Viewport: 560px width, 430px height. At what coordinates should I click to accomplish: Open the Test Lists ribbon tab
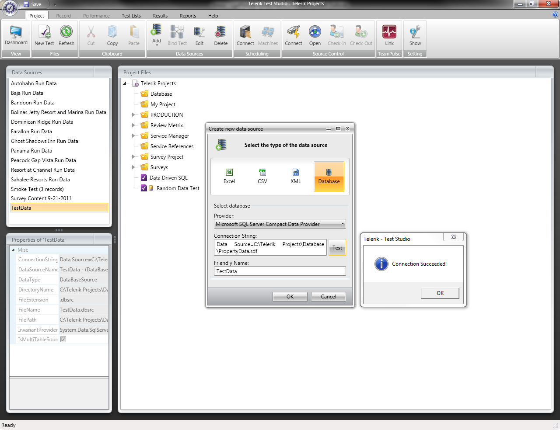click(x=131, y=16)
